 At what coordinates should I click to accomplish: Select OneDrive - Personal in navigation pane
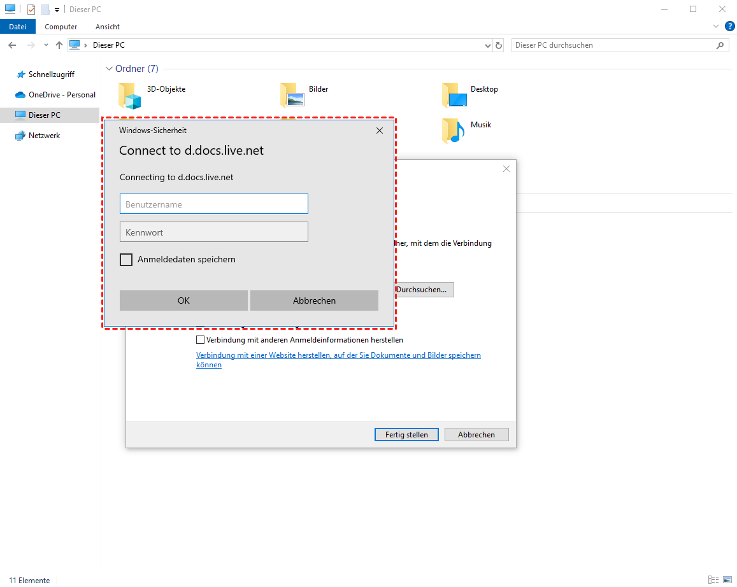[x=62, y=95]
